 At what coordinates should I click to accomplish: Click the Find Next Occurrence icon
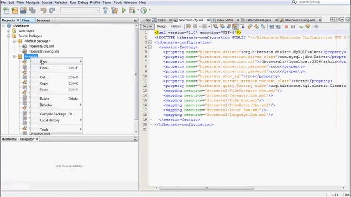(229, 27)
